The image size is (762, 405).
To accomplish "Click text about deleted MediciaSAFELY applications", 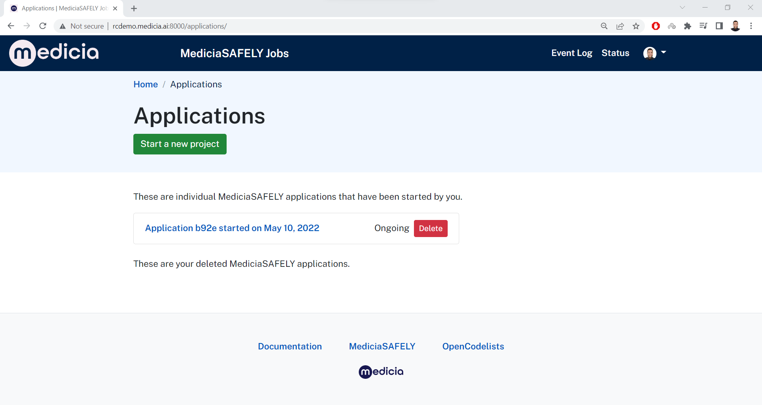I will tap(241, 264).
